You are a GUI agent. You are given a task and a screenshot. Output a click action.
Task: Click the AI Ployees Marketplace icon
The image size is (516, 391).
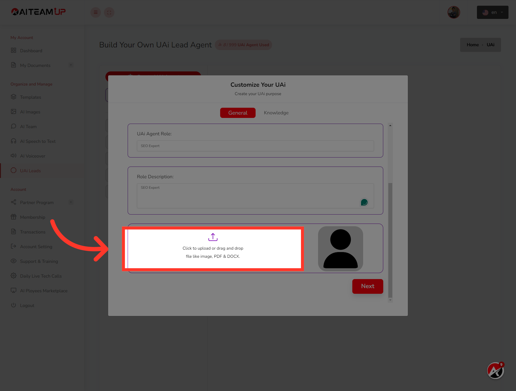coord(14,290)
